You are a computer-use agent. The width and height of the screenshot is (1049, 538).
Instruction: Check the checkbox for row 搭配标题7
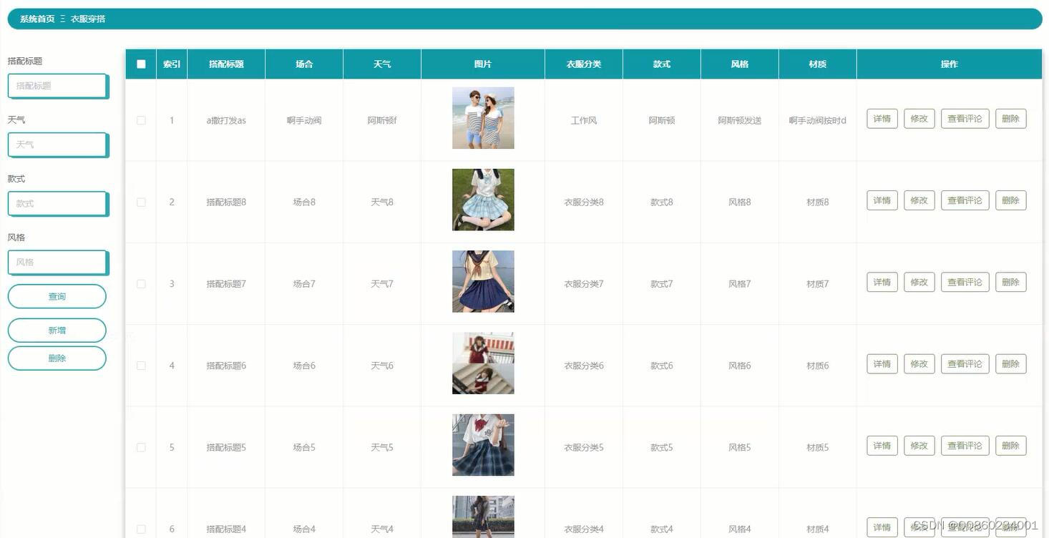pos(141,284)
